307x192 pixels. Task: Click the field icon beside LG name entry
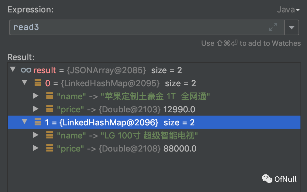click(50, 136)
